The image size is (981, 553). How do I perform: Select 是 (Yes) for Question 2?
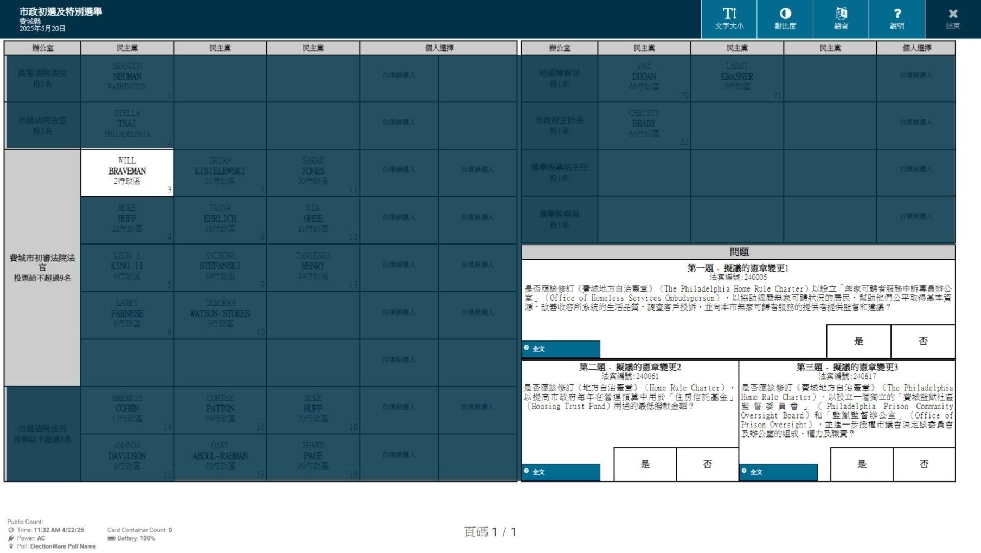(x=645, y=464)
